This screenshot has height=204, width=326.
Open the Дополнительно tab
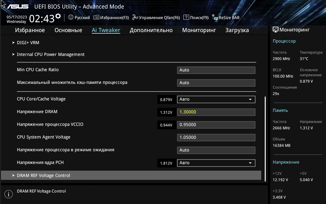tap(151, 30)
